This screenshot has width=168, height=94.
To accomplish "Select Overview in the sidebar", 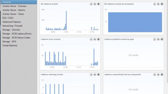I will coord(19,2).
